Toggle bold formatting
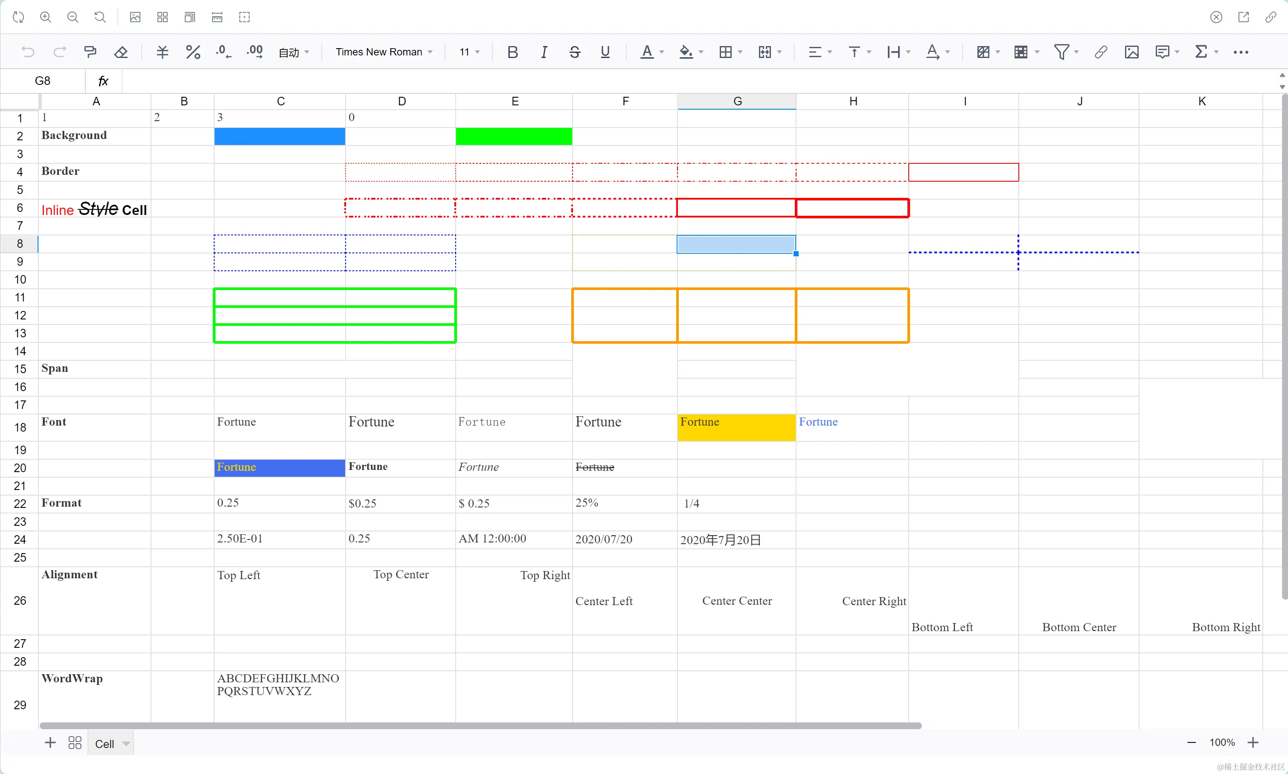 click(x=512, y=52)
